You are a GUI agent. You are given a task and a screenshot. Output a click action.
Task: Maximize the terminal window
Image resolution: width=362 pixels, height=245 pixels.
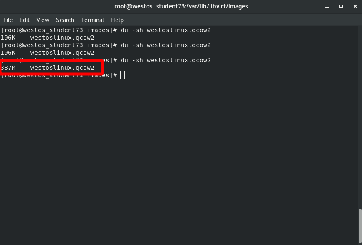click(341, 6)
